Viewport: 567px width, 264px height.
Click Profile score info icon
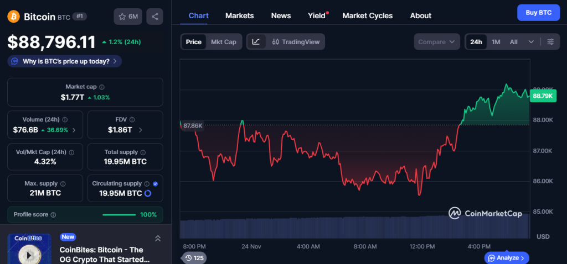(x=53, y=215)
